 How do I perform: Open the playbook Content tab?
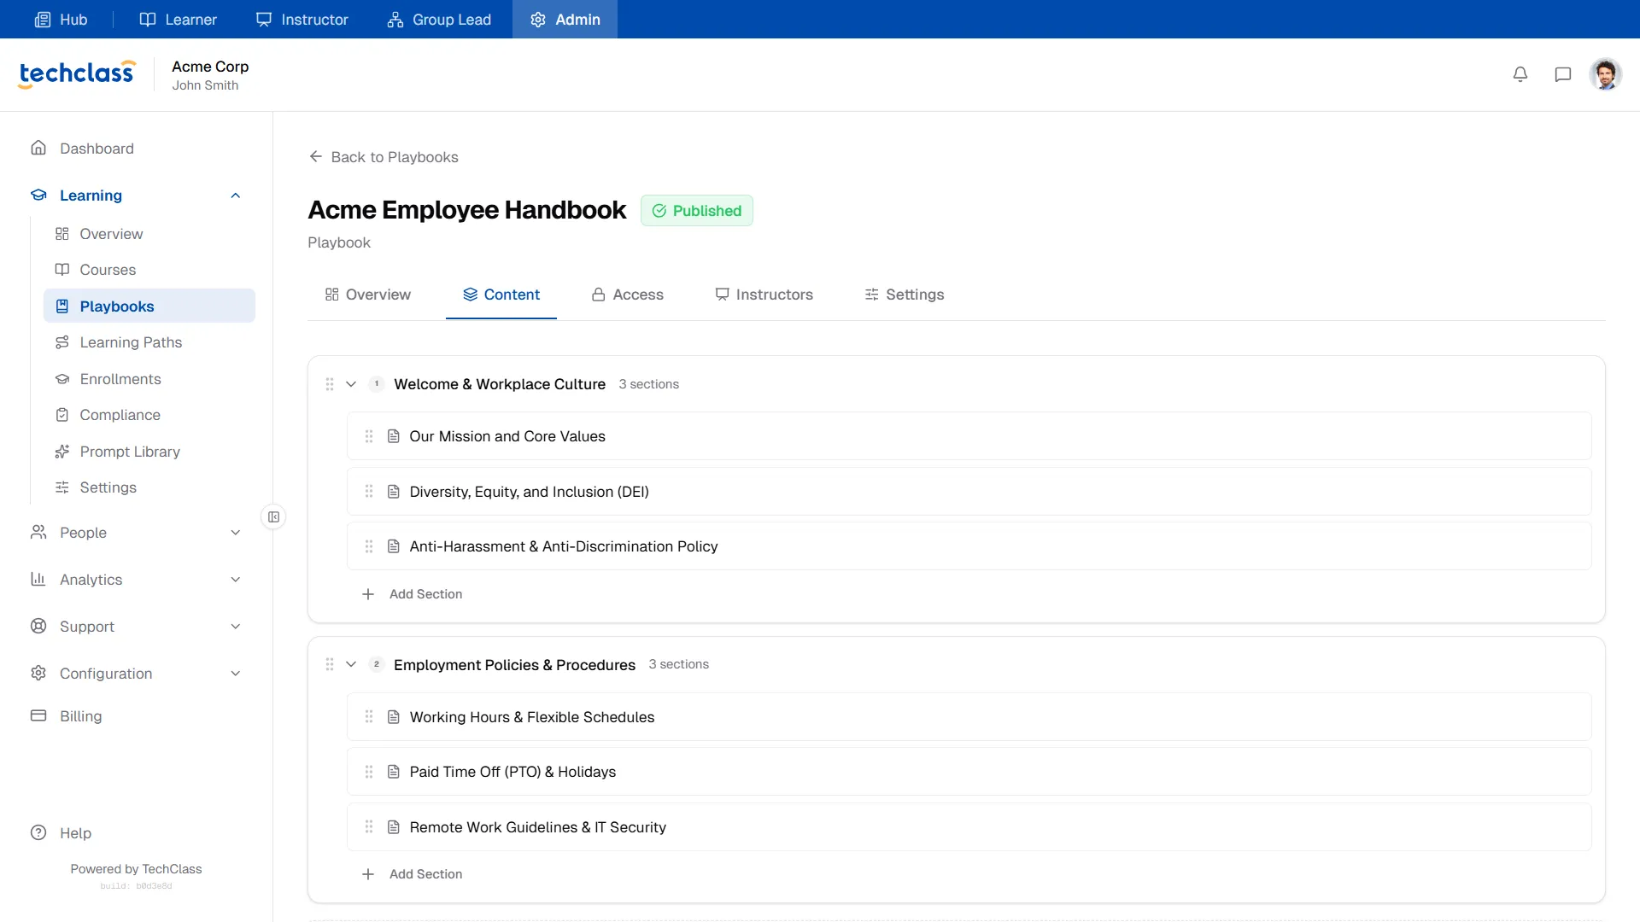pyautogui.click(x=501, y=295)
